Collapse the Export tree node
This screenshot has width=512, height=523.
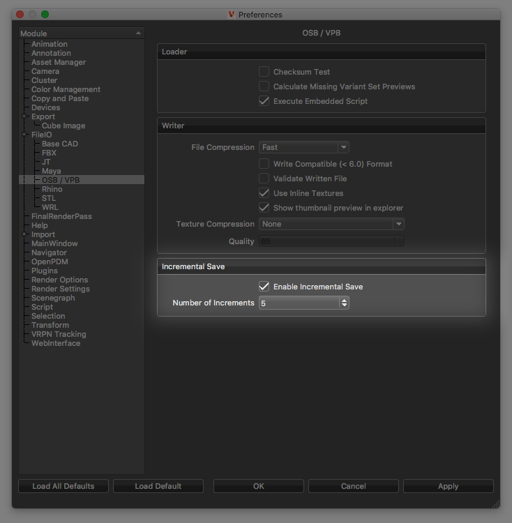[x=24, y=116]
